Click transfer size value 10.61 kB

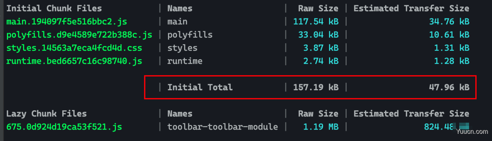(449, 35)
